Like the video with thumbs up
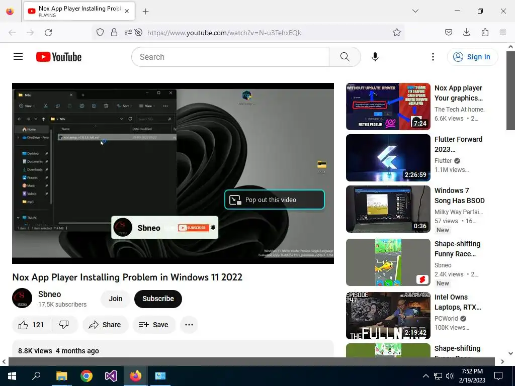The width and height of the screenshot is (515, 386). coord(32,325)
